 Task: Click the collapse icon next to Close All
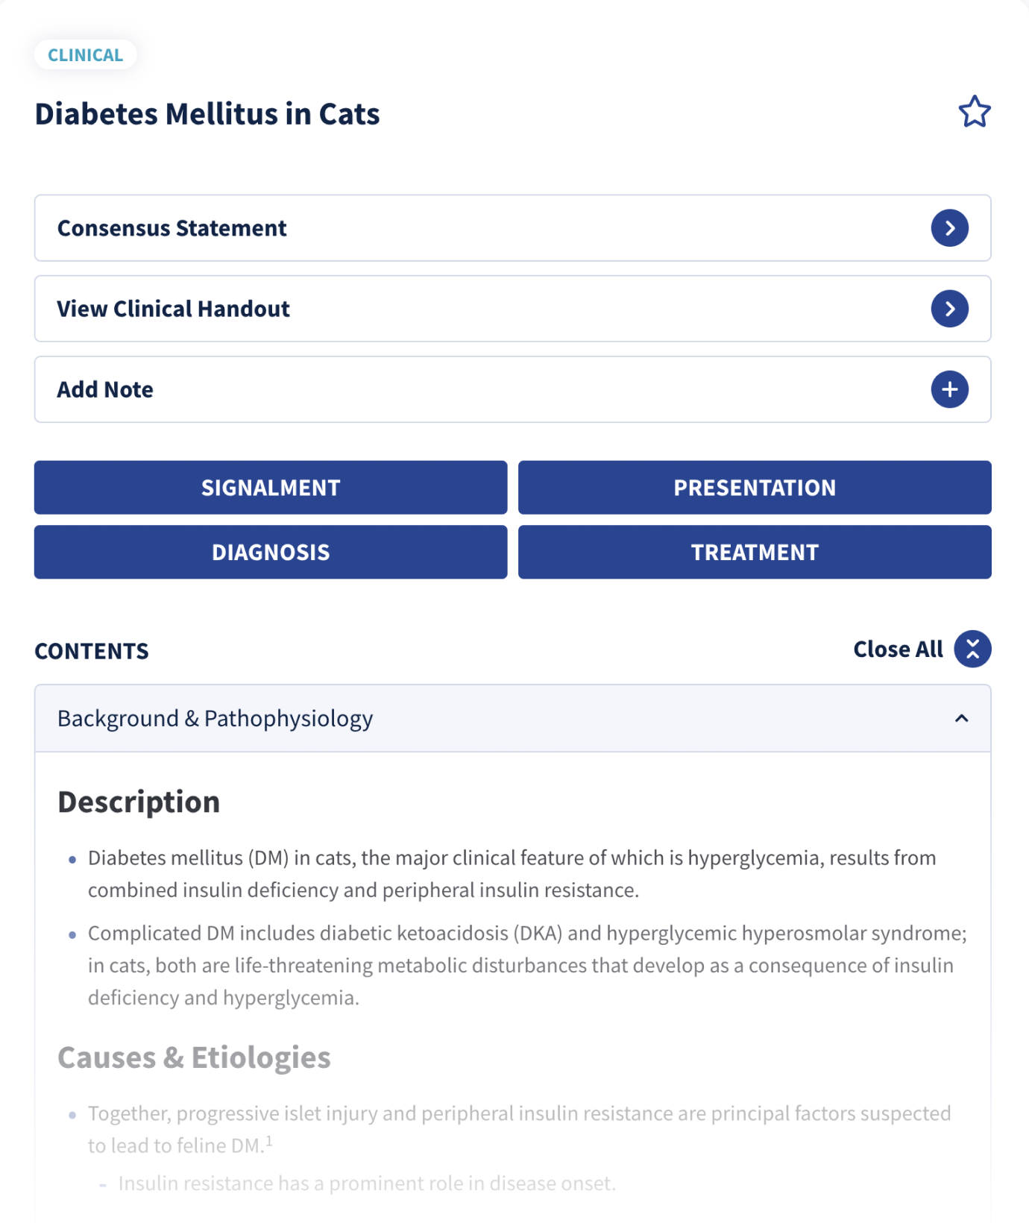click(972, 649)
